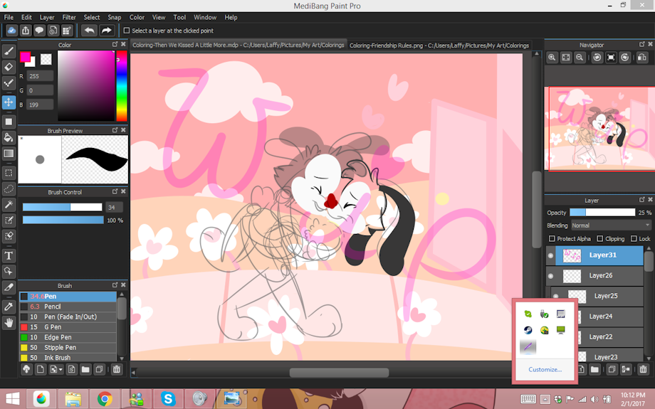This screenshot has height=409, width=655.
Task: Open Chrome from the taskbar
Action: tap(105, 398)
